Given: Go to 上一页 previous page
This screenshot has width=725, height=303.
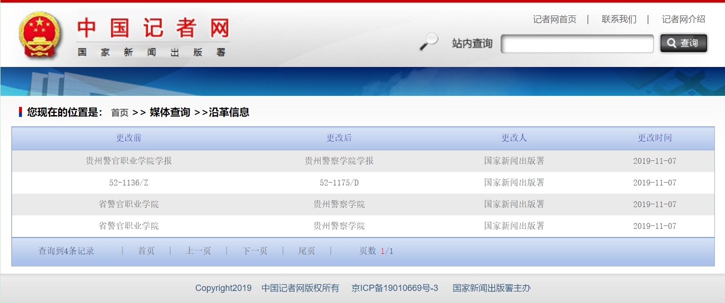Looking at the screenshot, I should click(x=198, y=251).
